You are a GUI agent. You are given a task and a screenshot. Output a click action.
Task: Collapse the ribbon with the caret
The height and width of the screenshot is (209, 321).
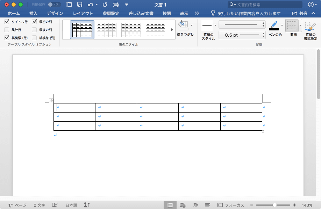pos(313,13)
